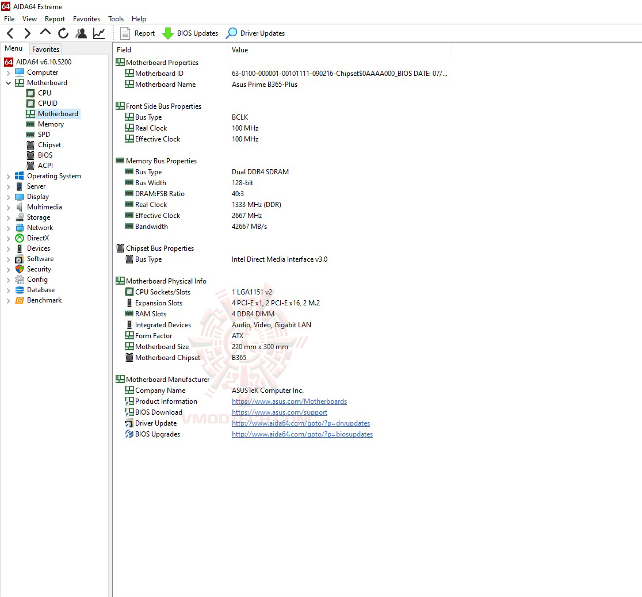Collapse the Motherboard top-level node
Screen dimensions: 642x597
(x=8, y=83)
